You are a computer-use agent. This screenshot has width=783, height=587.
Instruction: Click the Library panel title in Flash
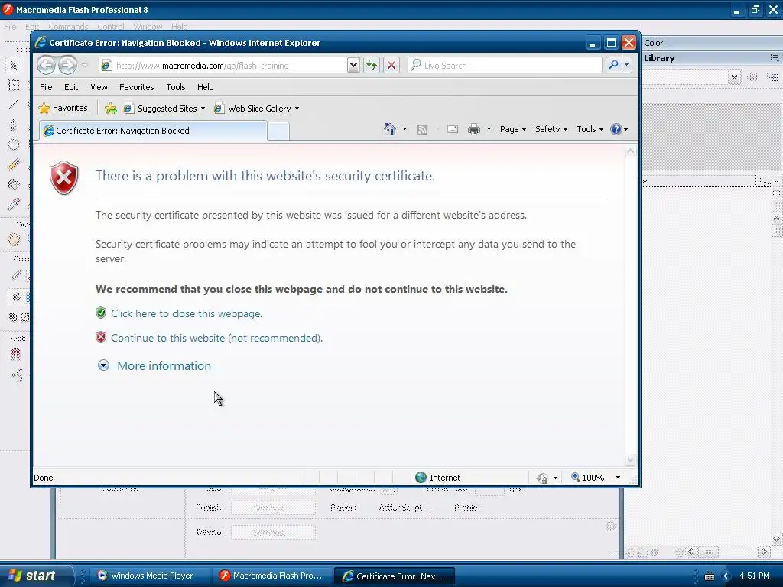(x=659, y=58)
